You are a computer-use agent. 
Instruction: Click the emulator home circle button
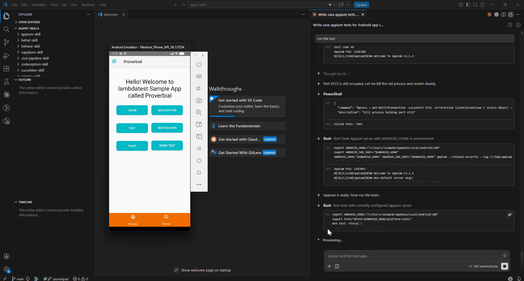[199, 161]
